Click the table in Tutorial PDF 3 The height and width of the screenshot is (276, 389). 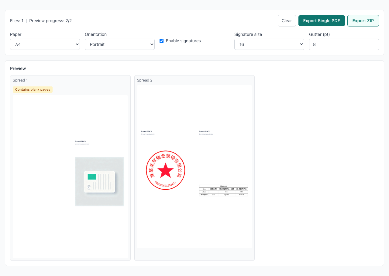223,190
